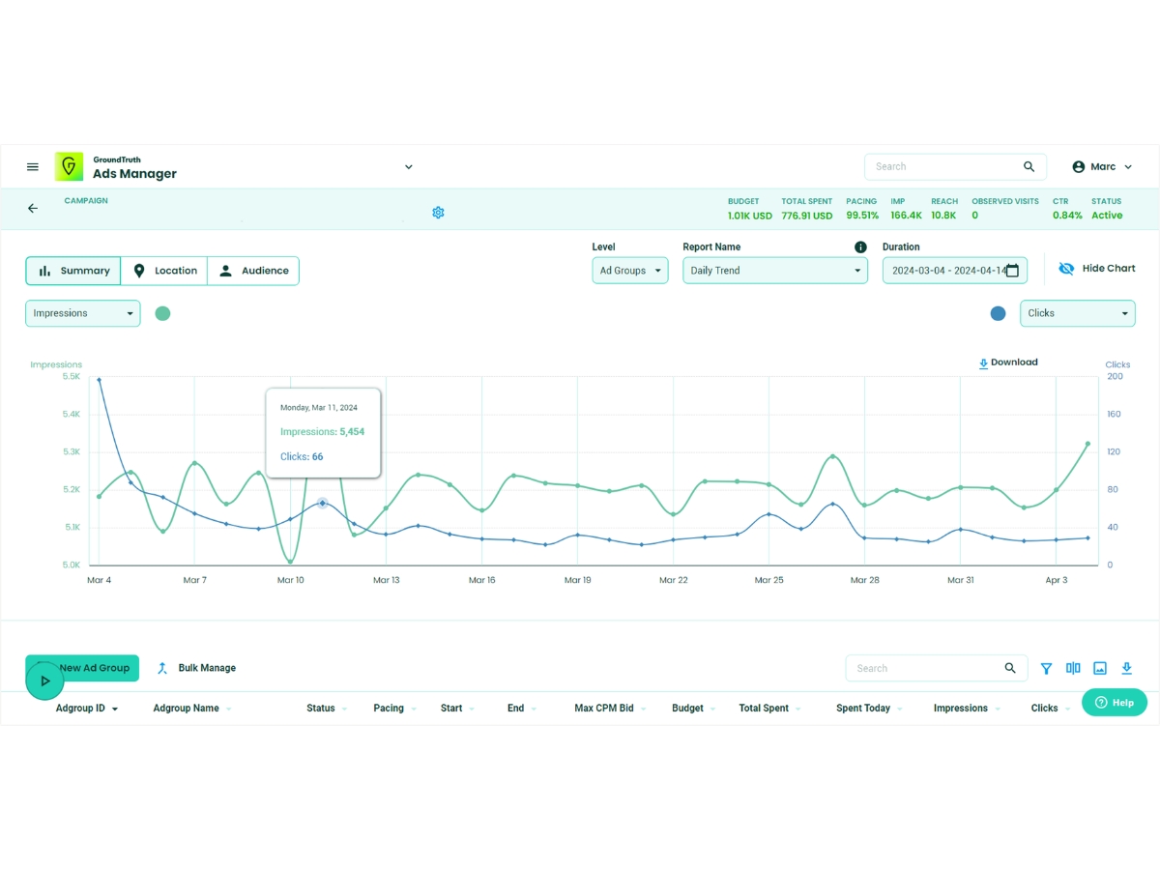The width and height of the screenshot is (1160, 870).
Task: Sort by Adgroup ID column
Action: point(87,709)
